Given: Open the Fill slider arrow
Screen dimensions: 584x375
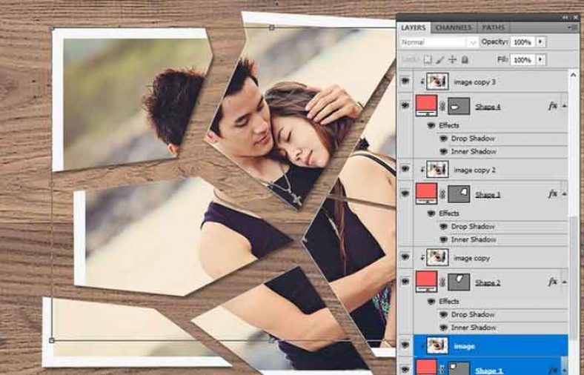Looking at the screenshot, I should click(x=541, y=59).
